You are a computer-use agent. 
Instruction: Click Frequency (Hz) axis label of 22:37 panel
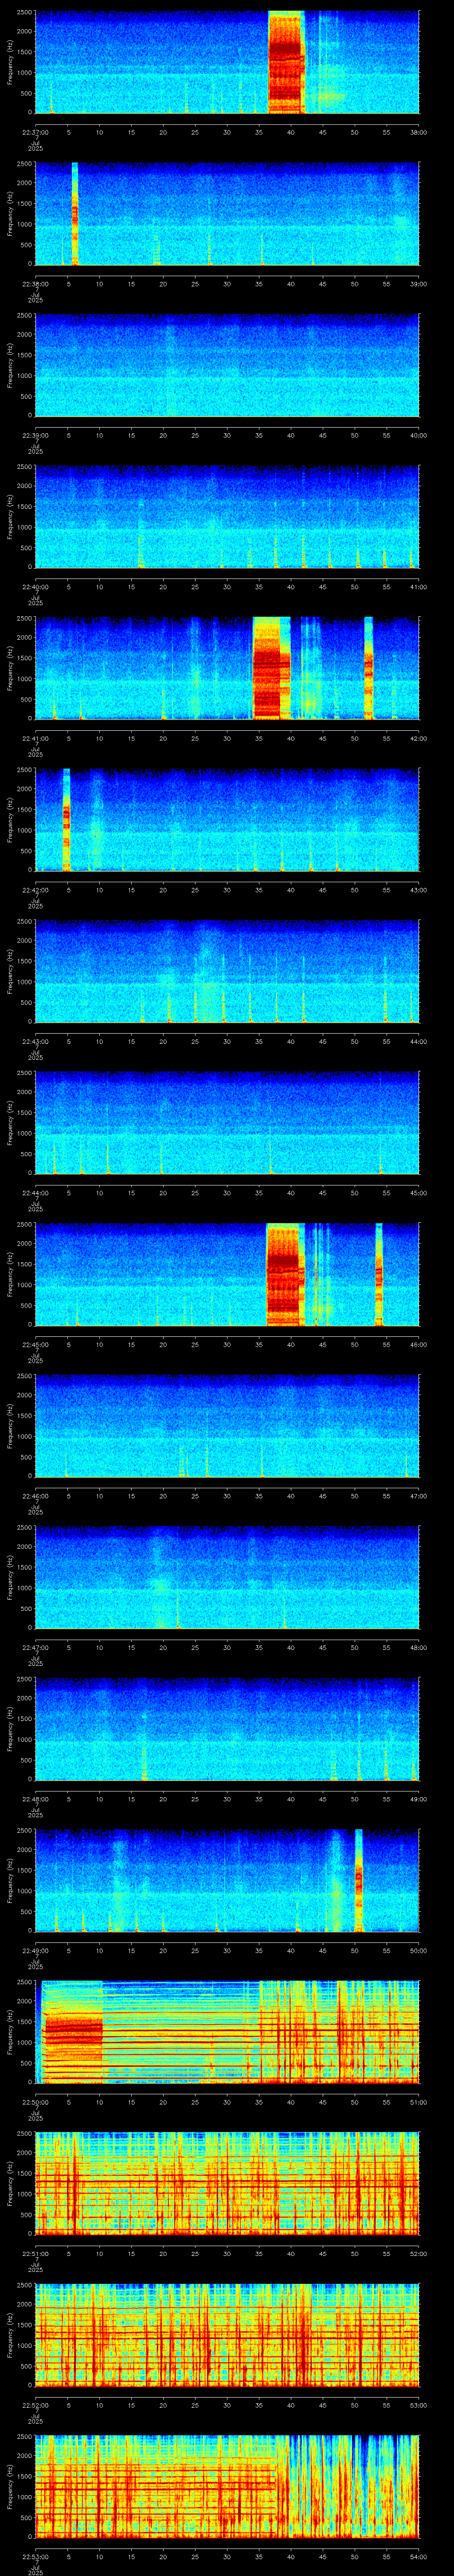coord(10,62)
